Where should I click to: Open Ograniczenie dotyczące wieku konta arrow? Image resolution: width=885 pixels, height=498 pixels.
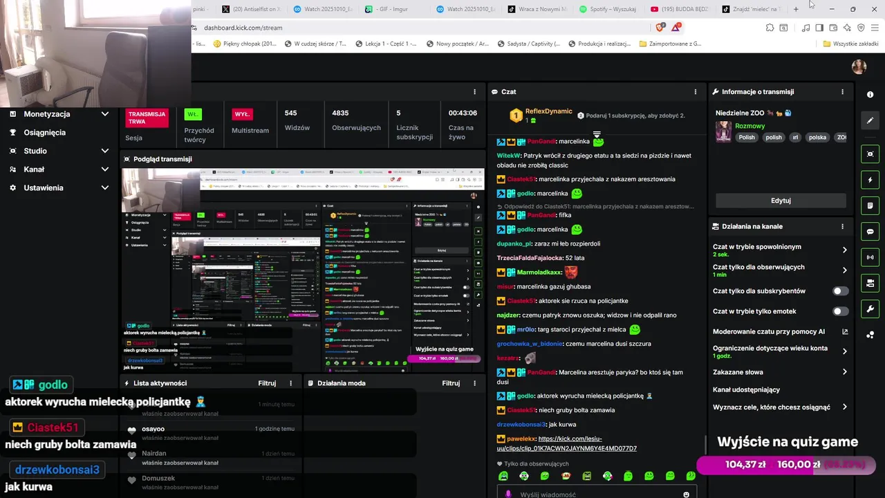pyautogui.click(x=844, y=351)
